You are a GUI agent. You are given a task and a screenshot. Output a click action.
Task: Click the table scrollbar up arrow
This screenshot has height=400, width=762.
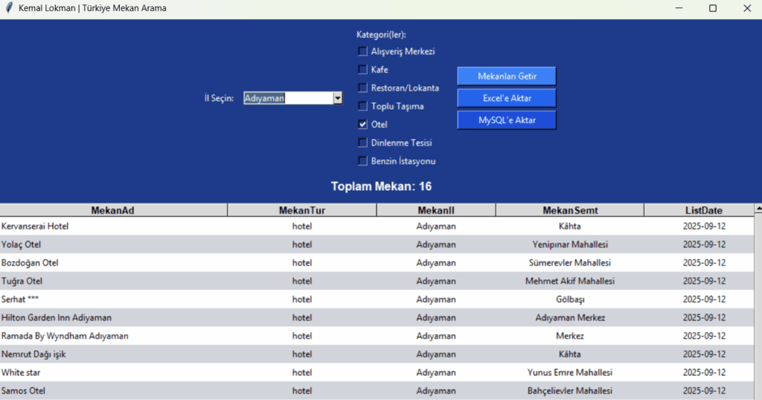click(x=758, y=209)
